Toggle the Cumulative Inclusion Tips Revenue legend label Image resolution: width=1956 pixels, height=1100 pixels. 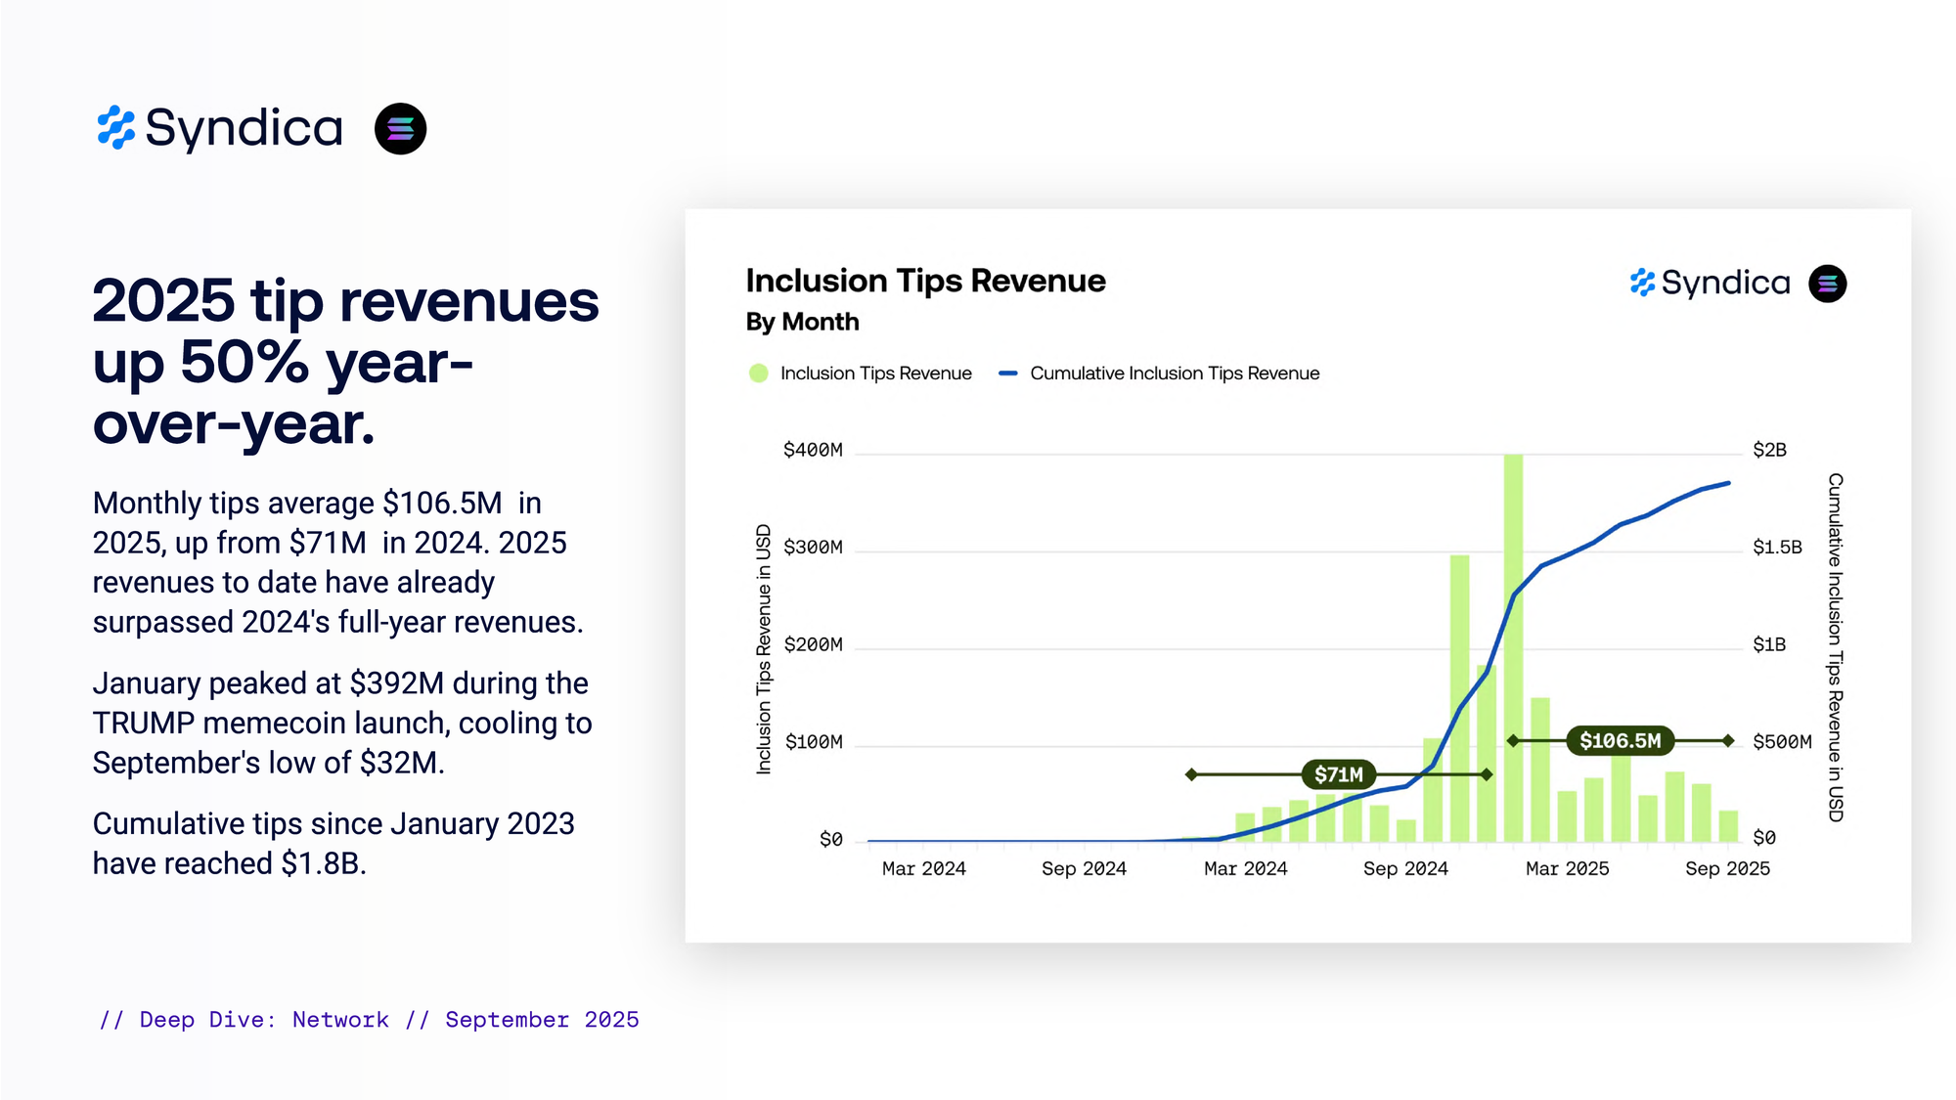[1174, 374]
